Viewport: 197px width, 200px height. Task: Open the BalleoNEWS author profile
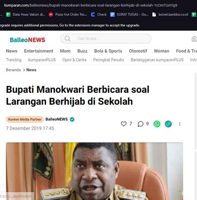57,119
